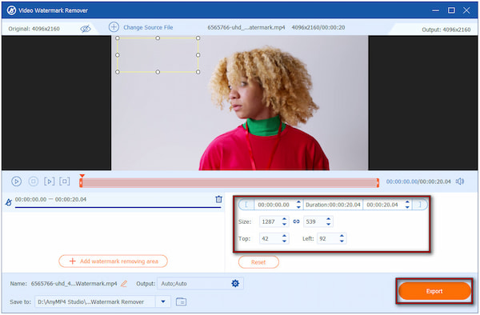Click file name 6565766-uhd_...atermark.mp4 text
This screenshot has width=480, height=315.
coord(246,27)
